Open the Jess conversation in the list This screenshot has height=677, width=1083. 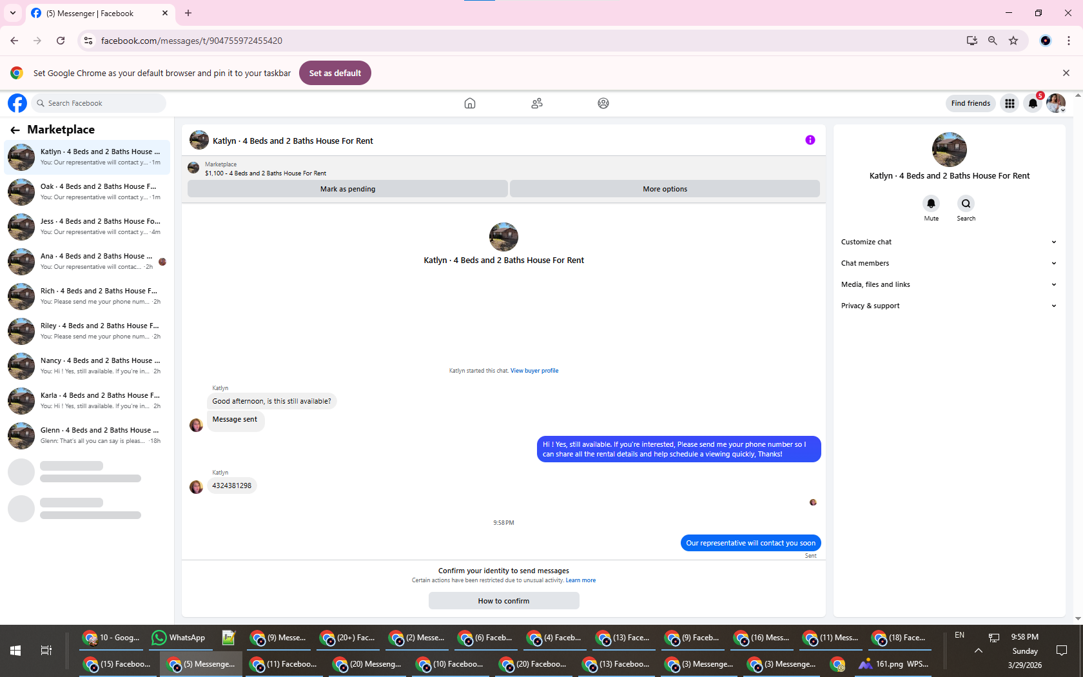click(87, 227)
